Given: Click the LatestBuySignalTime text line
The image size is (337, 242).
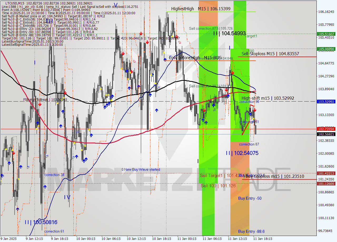Looking at the screenshot, I should click(x=32, y=41).
